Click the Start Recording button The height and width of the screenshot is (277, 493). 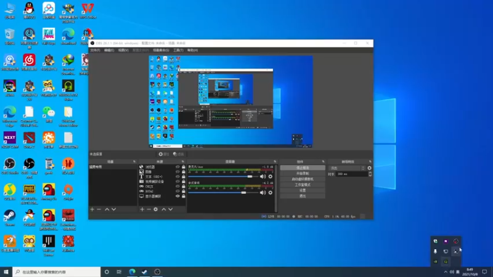(303, 174)
